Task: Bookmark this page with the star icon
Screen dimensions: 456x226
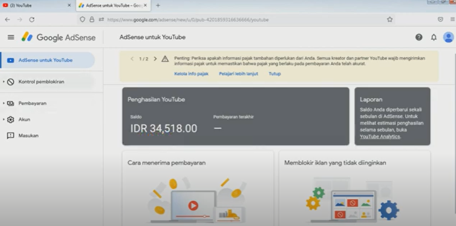Action: pos(389,19)
